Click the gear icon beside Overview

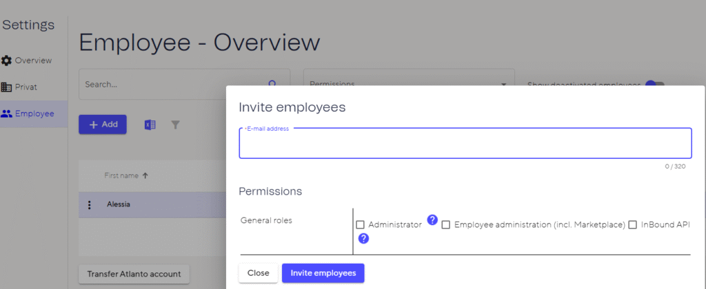(7, 61)
